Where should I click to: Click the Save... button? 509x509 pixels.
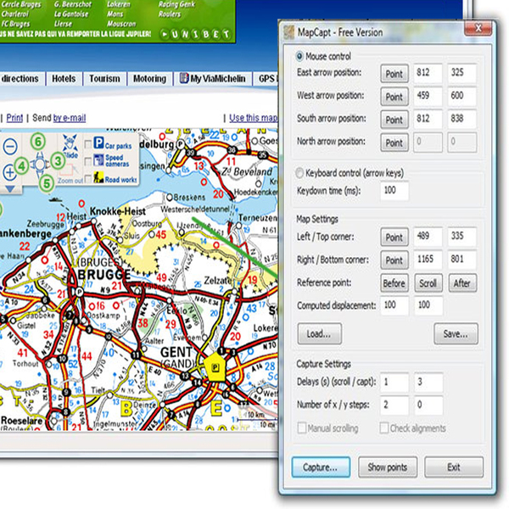tap(456, 333)
